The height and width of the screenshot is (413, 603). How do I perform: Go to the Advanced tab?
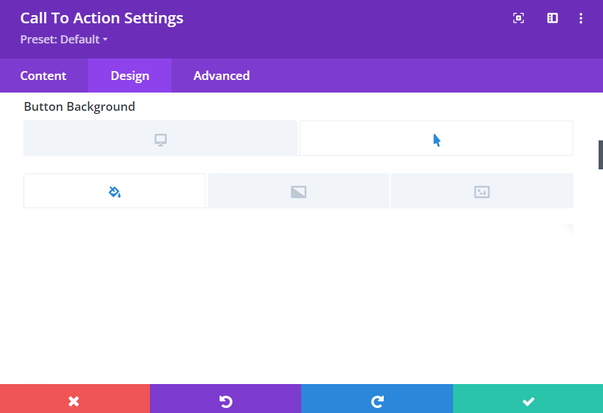pos(222,76)
